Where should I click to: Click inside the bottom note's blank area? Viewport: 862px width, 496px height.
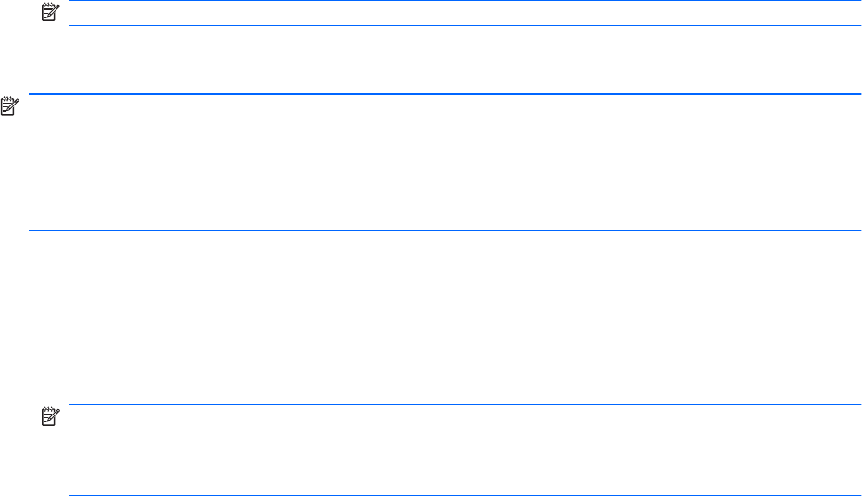463,450
